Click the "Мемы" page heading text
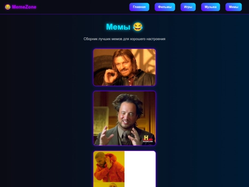This screenshot has height=187, width=249. point(118,27)
